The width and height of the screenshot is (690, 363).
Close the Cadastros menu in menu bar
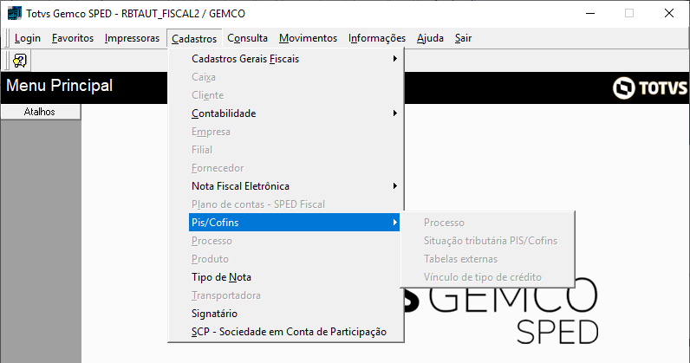click(194, 39)
